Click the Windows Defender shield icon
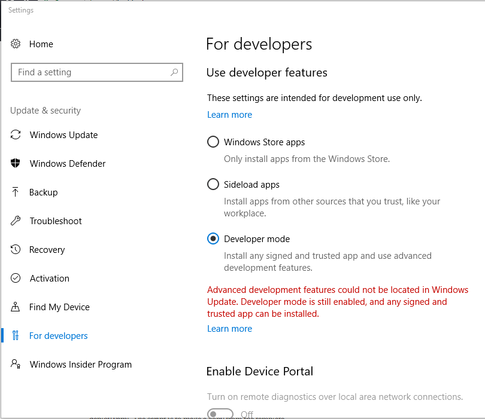The image size is (485, 419). click(16, 164)
